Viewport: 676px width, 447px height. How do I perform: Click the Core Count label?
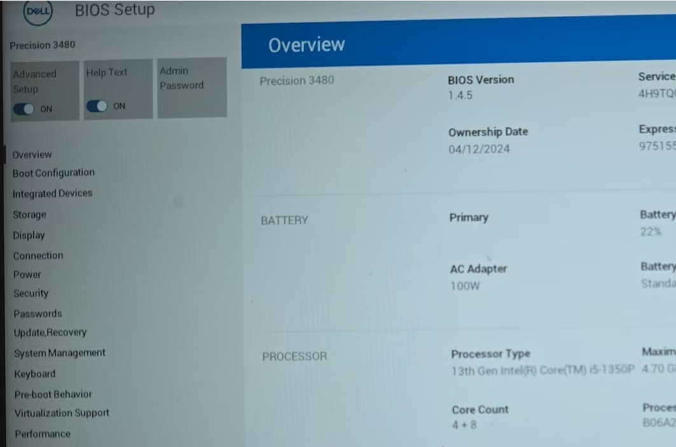coord(480,409)
